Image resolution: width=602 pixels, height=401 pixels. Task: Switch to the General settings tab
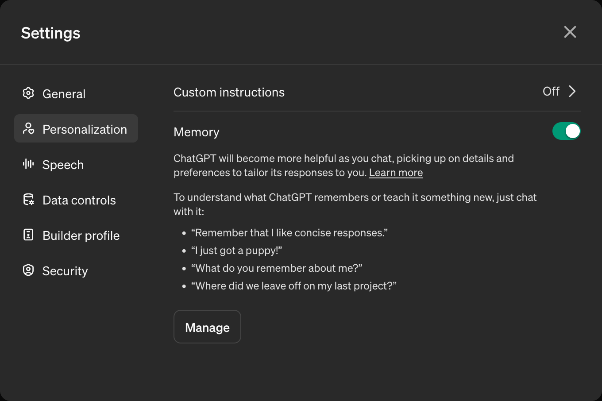[x=64, y=94]
